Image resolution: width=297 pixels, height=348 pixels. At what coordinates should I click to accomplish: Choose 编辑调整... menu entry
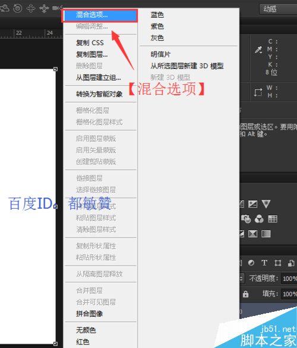(100, 27)
